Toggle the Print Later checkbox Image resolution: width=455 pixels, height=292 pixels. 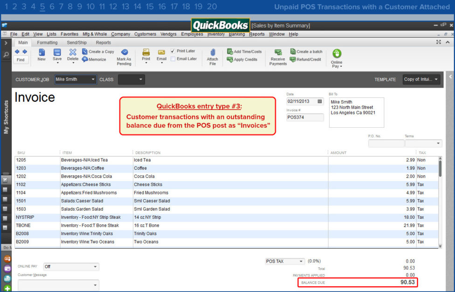click(173, 51)
